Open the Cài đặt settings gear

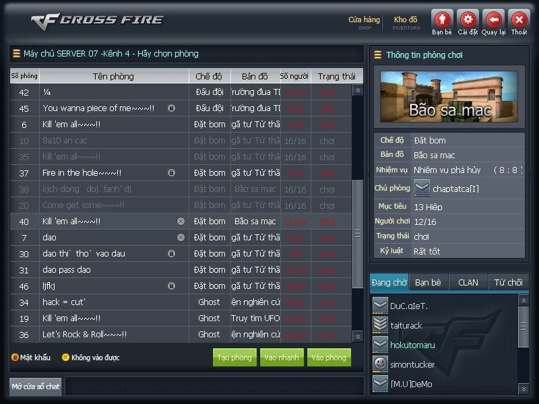pos(468,19)
